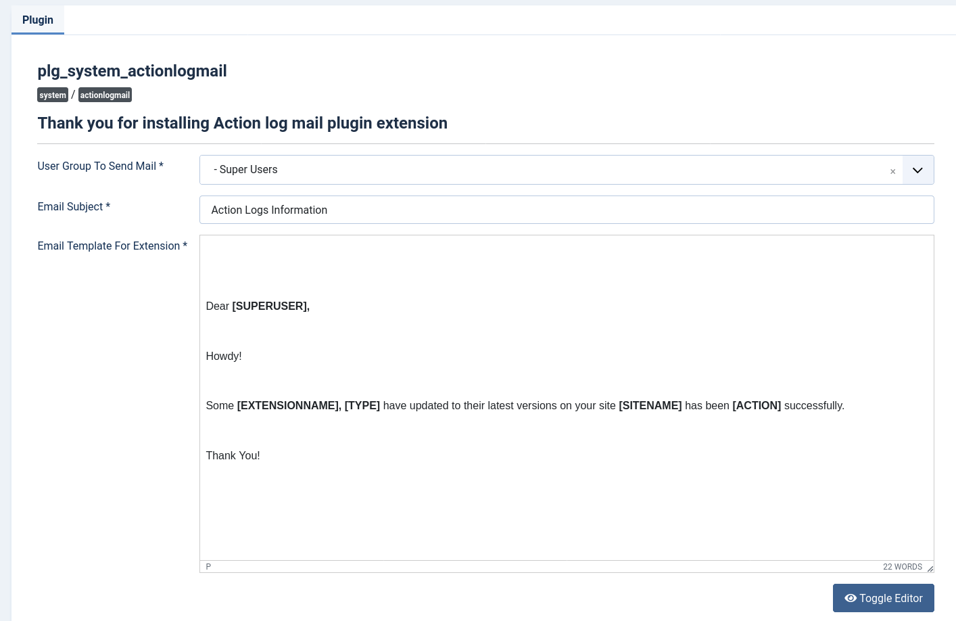The height and width of the screenshot is (621, 956).
Task: Place cursor on Thank You! line
Action: (233, 456)
